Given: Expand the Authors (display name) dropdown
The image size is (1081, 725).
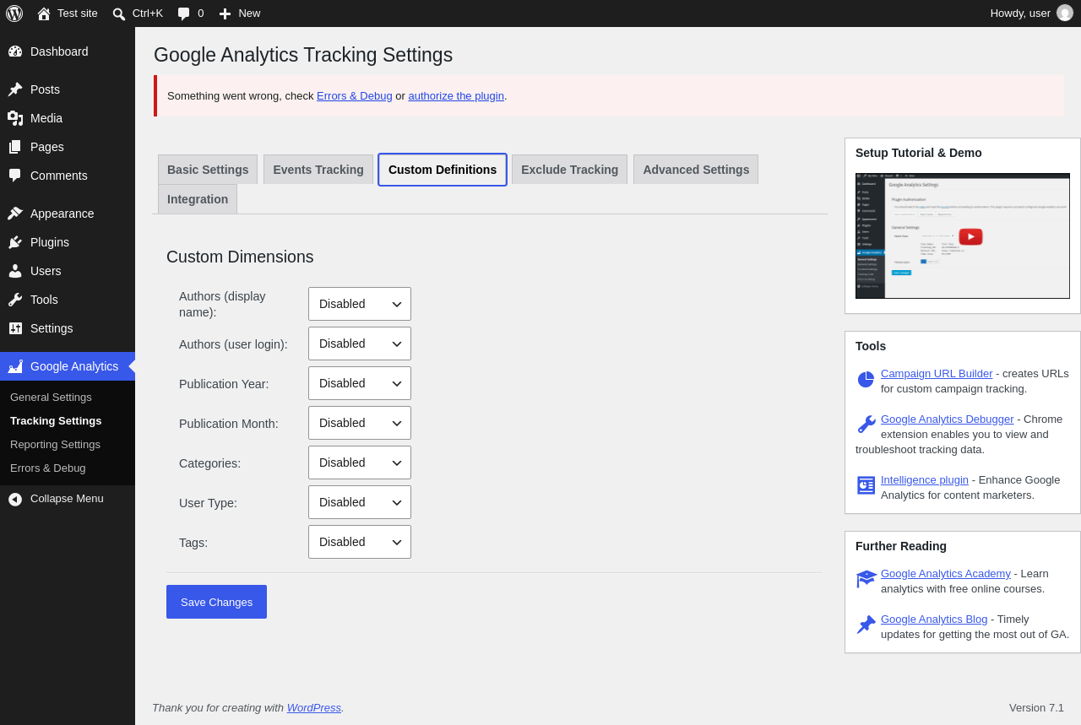Looking at the screenshot, I should (360, 304).
